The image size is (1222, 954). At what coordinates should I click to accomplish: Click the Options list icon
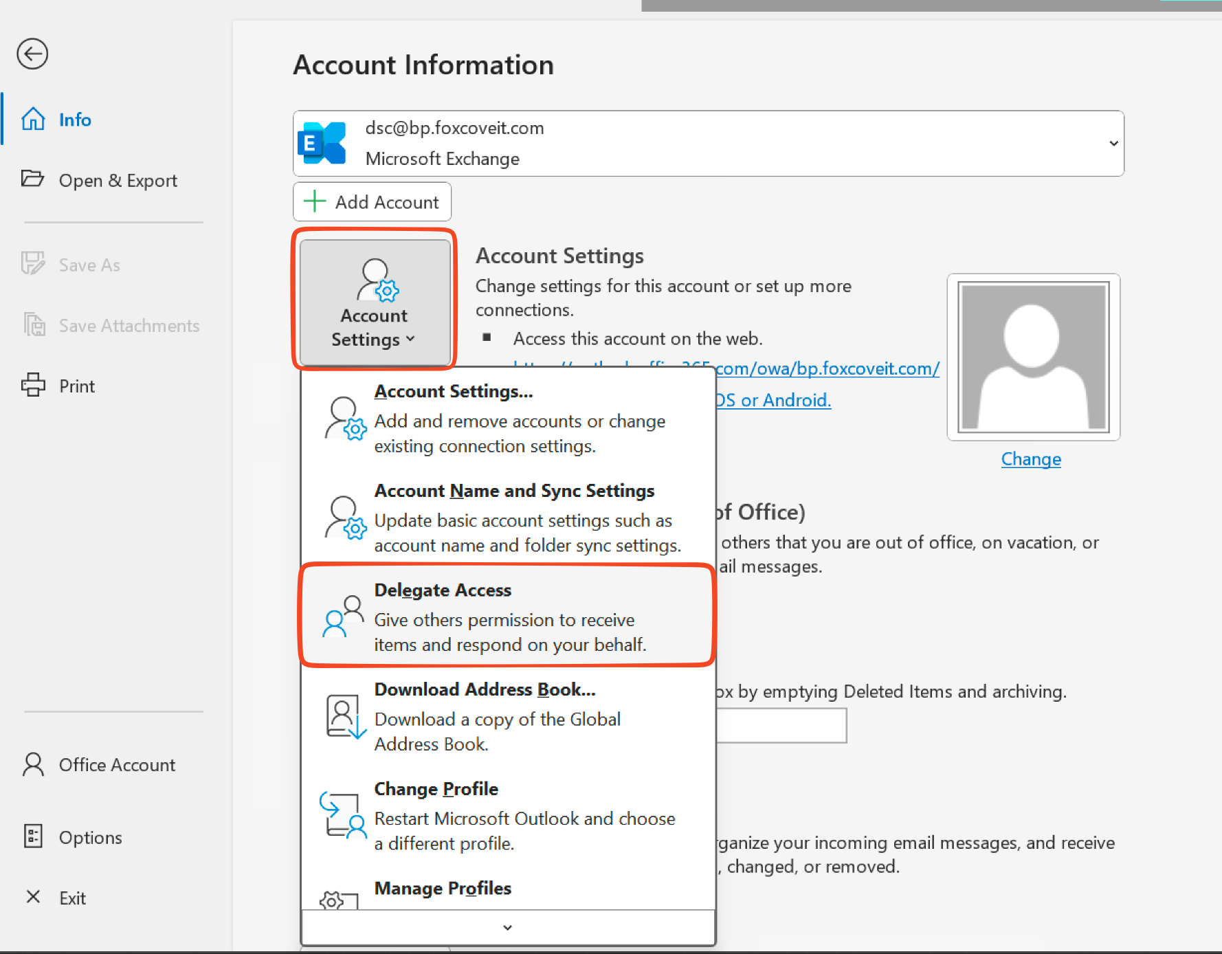click(33, 836)
